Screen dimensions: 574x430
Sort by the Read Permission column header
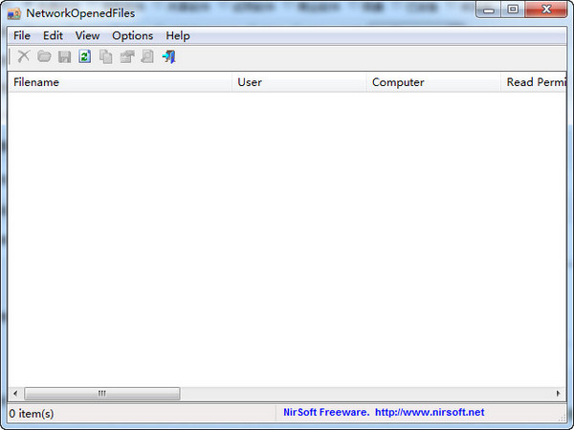pyautogui.click(x=534, y=82)
